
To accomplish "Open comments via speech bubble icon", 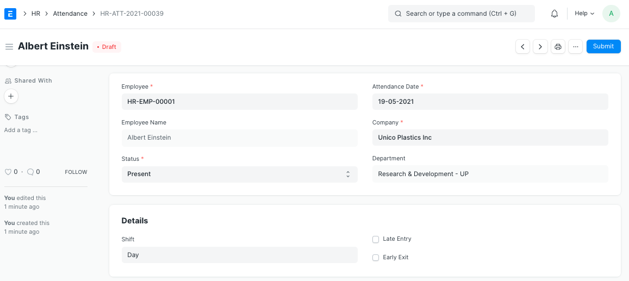I will tap(30, 172).
